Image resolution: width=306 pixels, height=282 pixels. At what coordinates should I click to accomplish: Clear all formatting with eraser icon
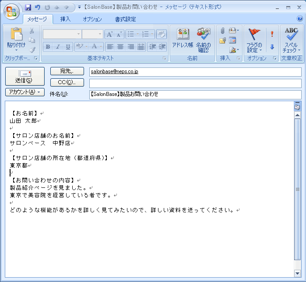(x=162, y=34)
